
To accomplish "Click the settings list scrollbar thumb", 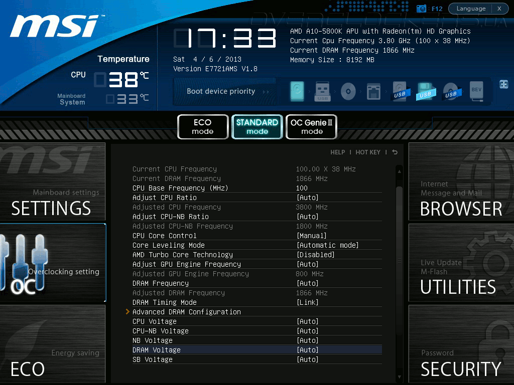I will 399,260.
